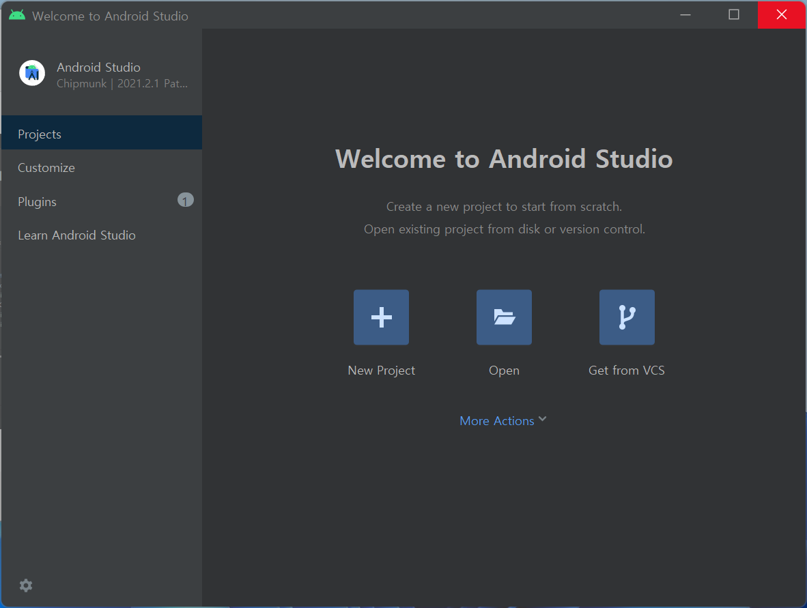Open the settings gear in the sidebar
This screenshot has width=807, height=608.
(x=26, y=585)
